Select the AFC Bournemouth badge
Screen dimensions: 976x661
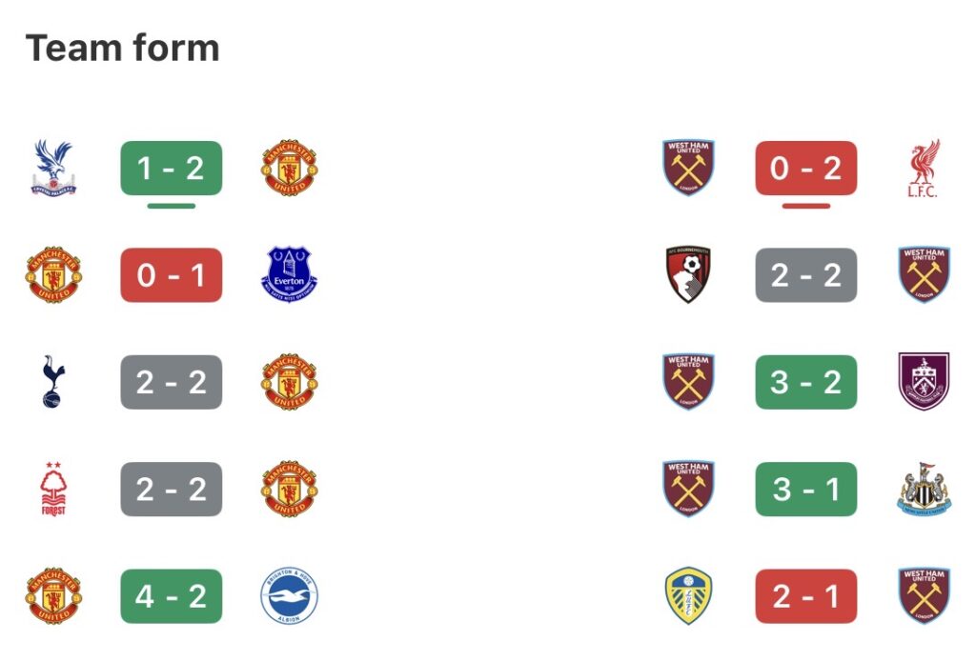[x=688, y=274]
